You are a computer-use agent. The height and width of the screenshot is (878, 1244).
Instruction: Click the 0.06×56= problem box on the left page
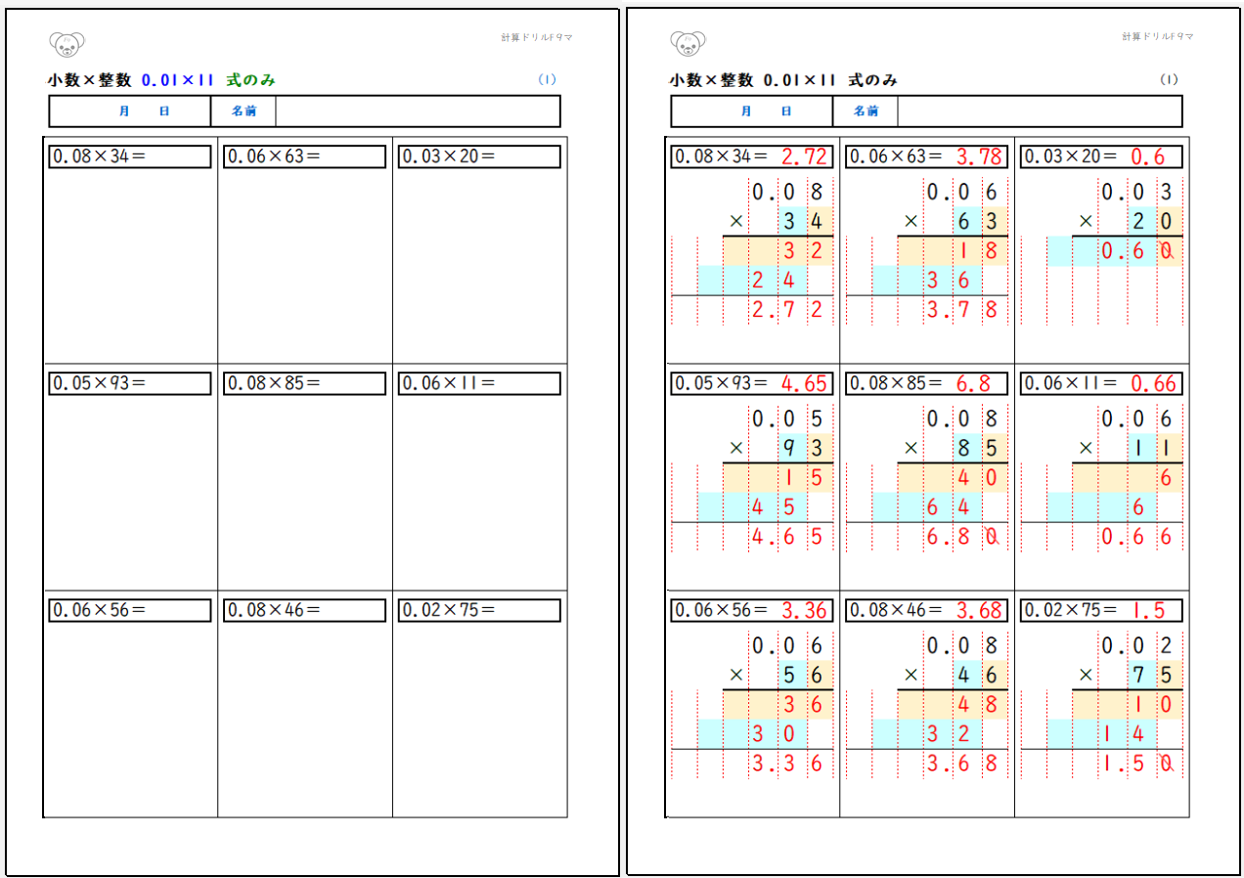(x=130, y=610)
